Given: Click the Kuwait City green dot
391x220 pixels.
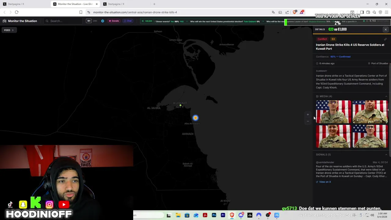Looking at the screenshot, I should [x=181, y=105].
